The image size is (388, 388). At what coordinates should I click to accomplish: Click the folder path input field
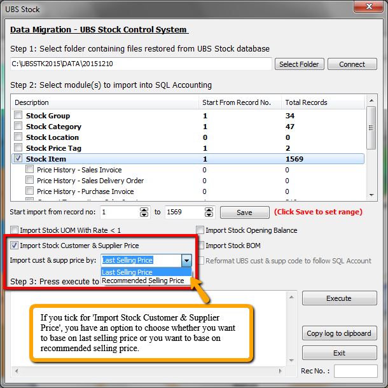pos(141,64)
